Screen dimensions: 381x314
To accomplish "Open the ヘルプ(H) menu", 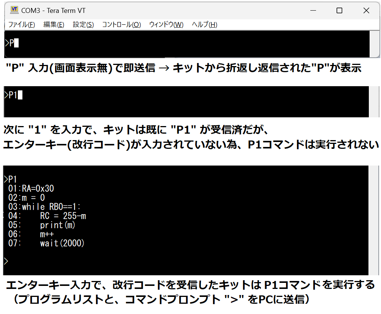I will coord(204,25).
